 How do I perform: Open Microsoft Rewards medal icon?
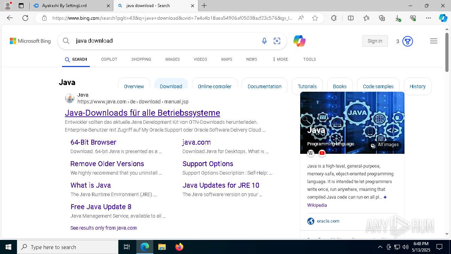408,41
